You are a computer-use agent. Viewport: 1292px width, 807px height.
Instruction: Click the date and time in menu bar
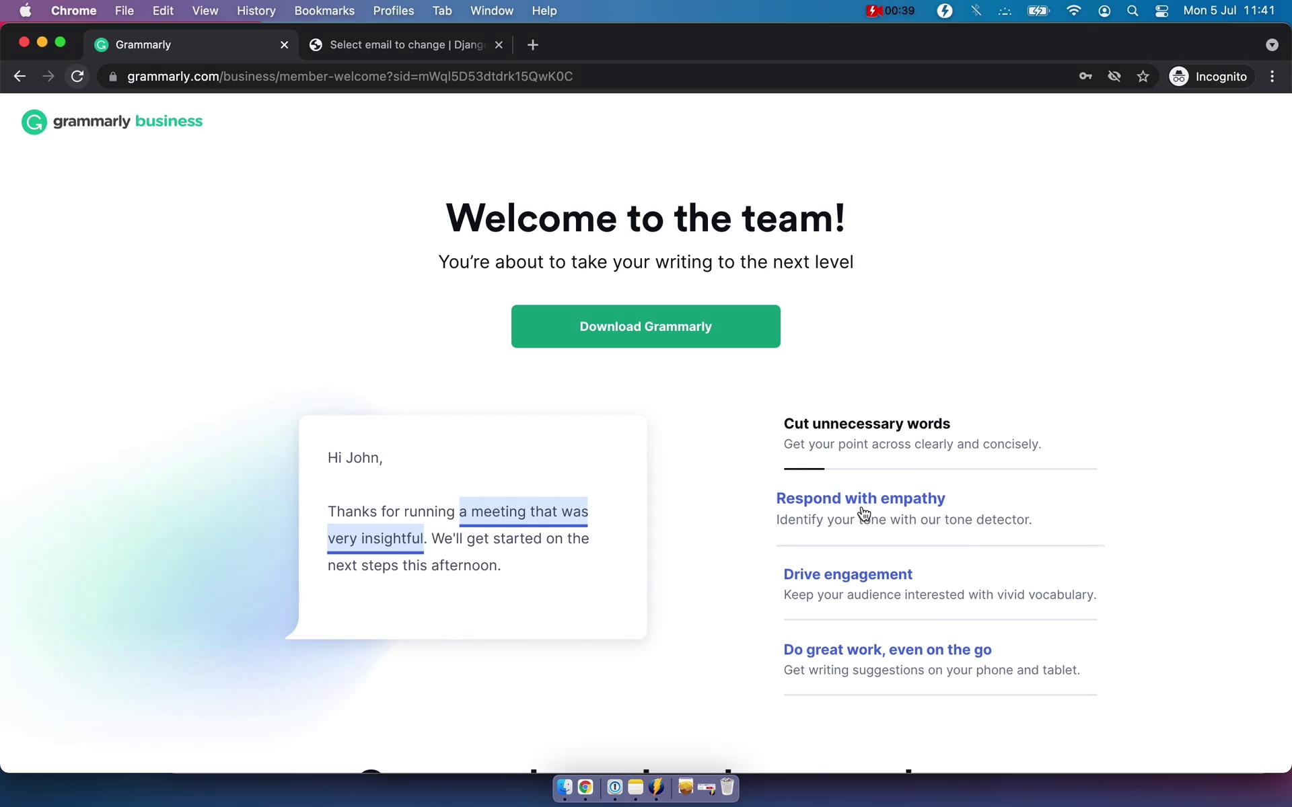pyautogui.click(x=1229, y=11)
